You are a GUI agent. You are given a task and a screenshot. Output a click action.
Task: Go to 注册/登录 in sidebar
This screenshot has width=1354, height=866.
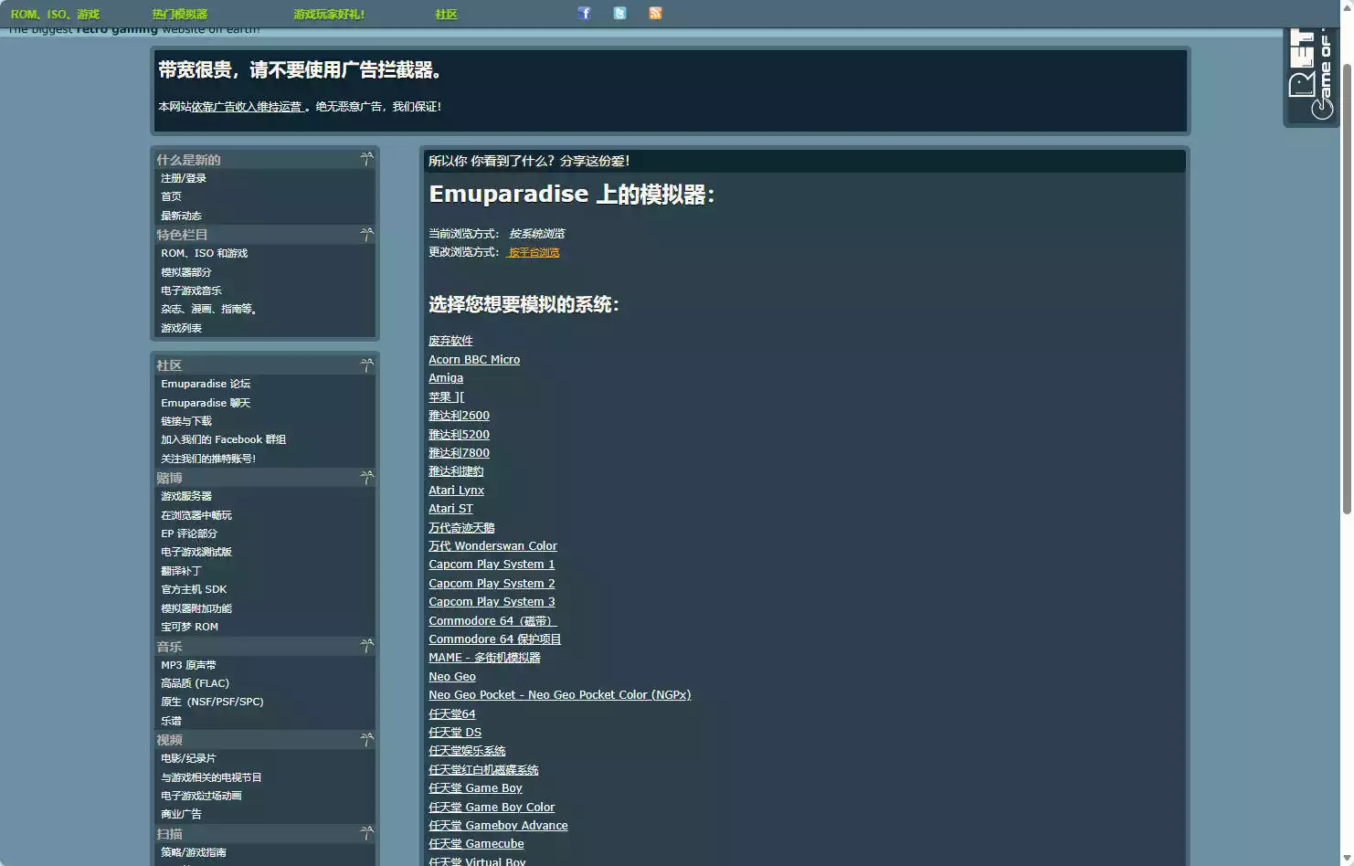pyautogui.click(x=184, y=178)
